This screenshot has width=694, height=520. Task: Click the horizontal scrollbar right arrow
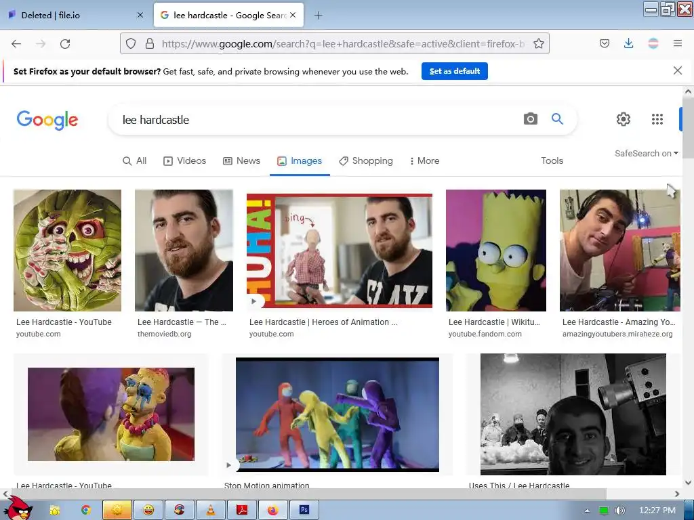(677, 494)
